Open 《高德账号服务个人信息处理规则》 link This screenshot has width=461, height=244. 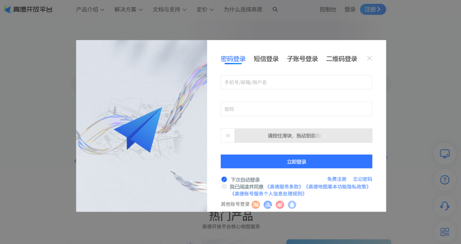click(x=268, y=194)
